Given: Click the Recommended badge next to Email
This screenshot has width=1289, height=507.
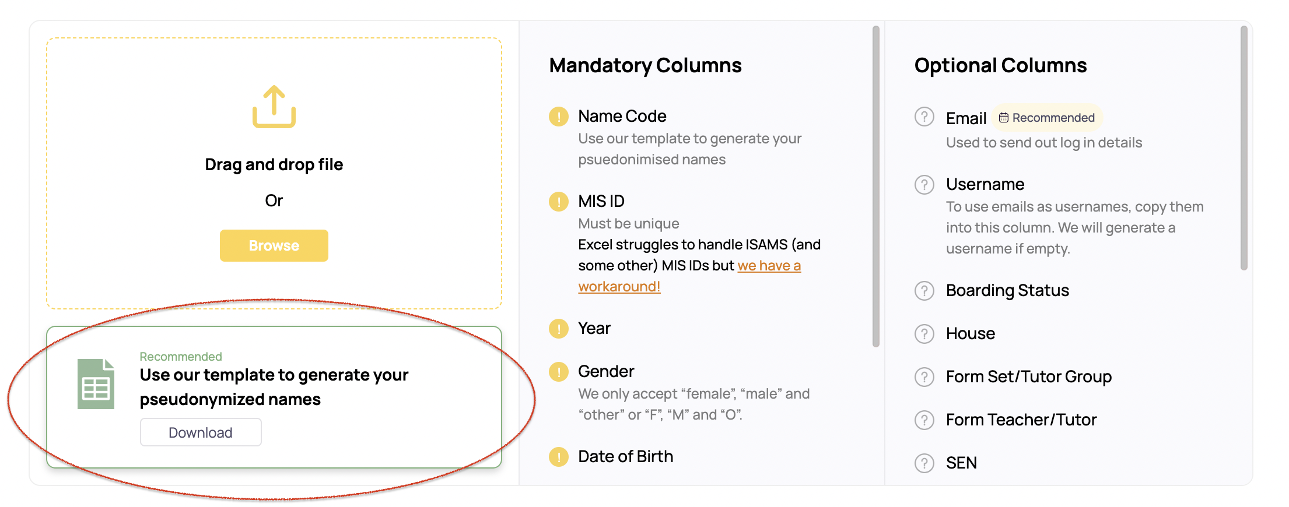Looking at the screenshot, I should 1047,118.
